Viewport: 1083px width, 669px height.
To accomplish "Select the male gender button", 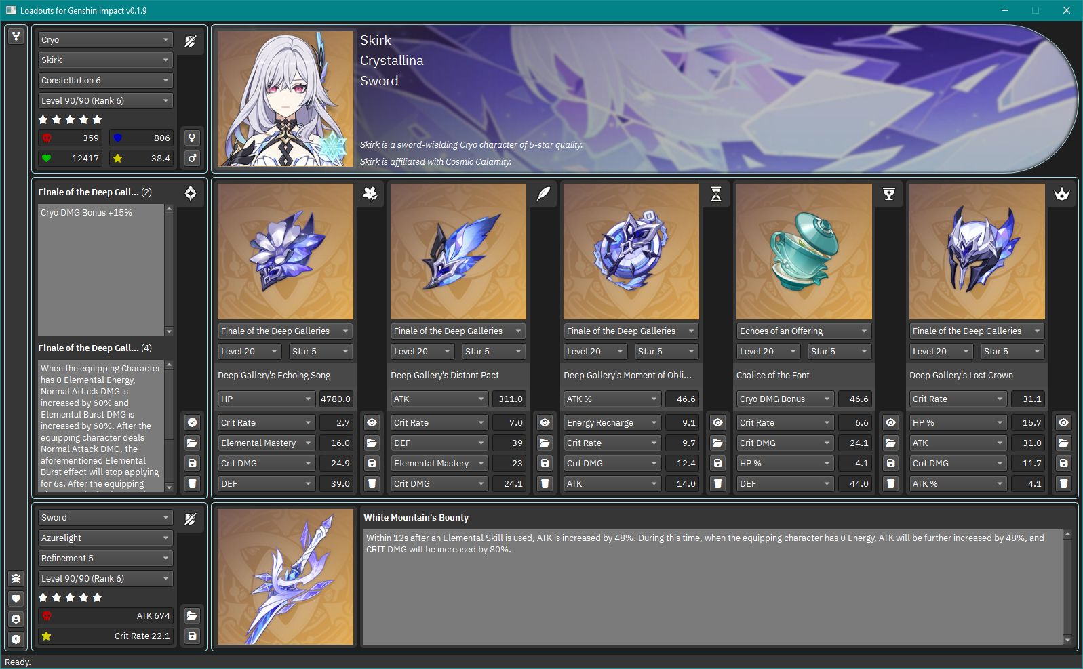I will [x=193, y=158].
